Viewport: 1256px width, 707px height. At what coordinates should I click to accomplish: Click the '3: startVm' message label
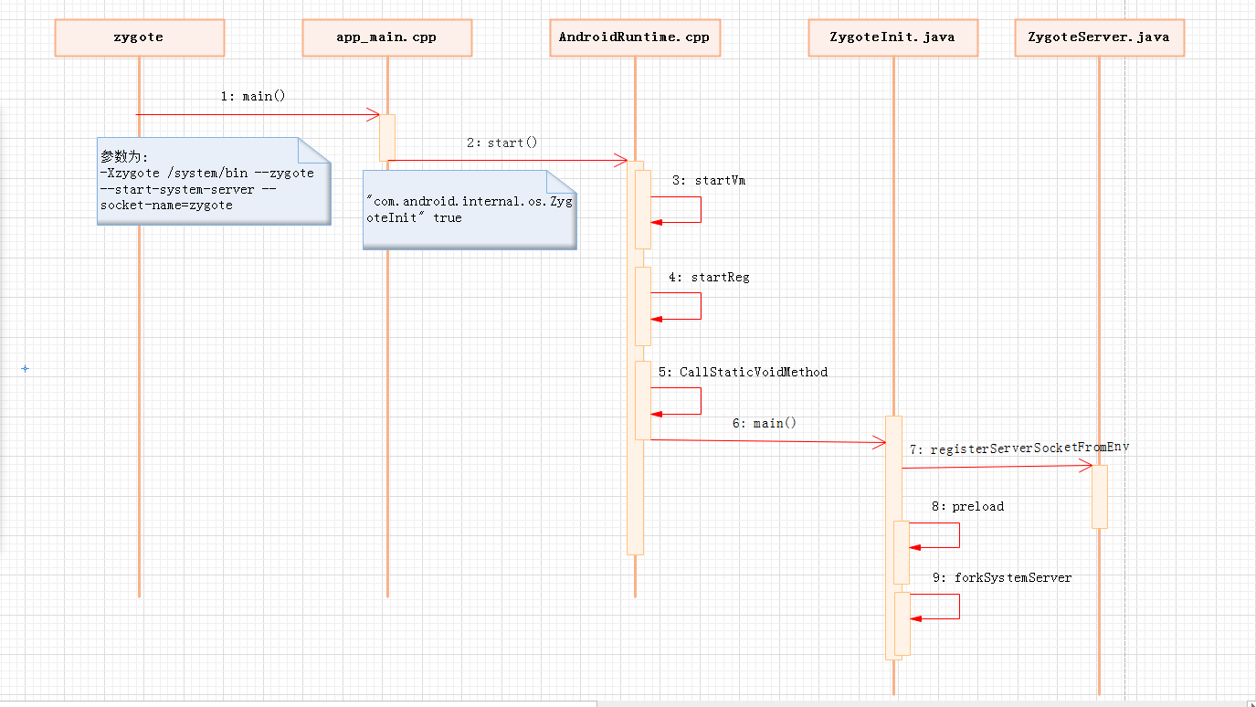click(709, 180)
